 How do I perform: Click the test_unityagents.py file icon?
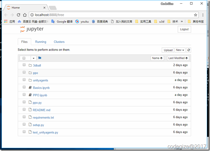click(x=30, y=132)
